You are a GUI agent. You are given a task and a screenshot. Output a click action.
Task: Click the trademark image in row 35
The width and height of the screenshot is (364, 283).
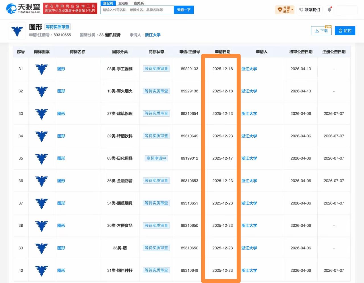[x=42, y=159]
